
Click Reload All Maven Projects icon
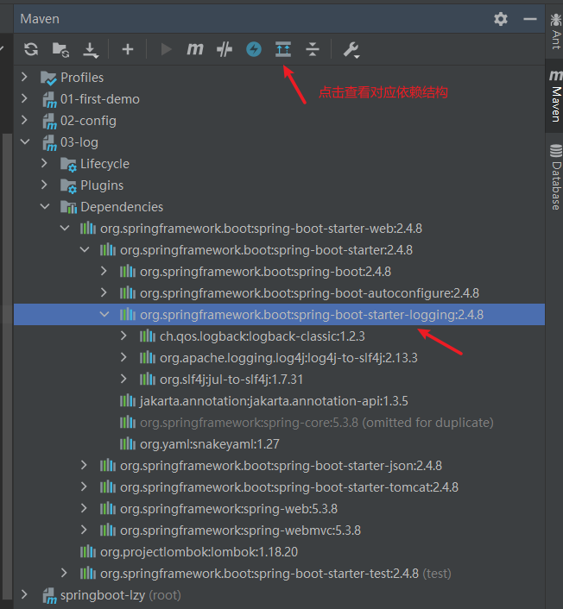pyautogui.click(x=31, y=49)
